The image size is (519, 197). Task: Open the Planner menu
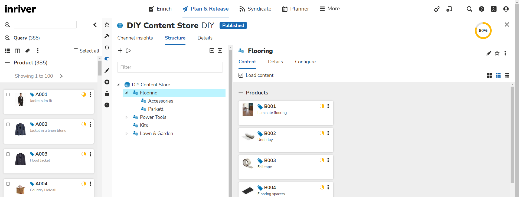click(x=295, y=9)
